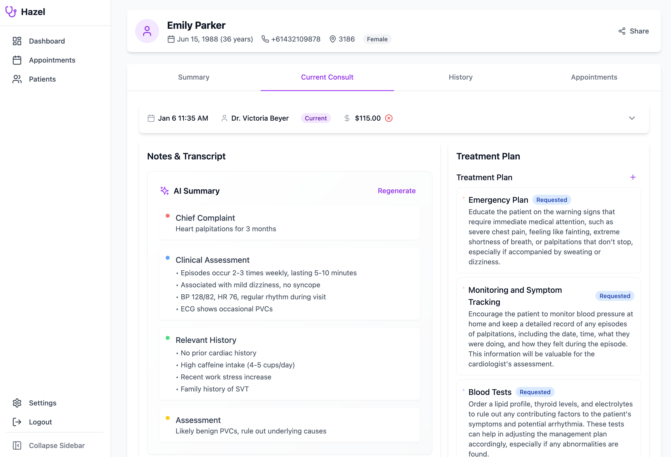The width and height of the screenshot is (671, 457).
Task: Open Dashboard from the sidebar
Action: point(17,41)
